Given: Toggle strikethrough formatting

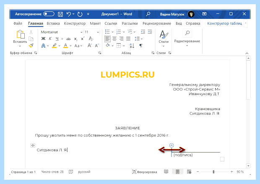Looking at the screenshot, I should coord(68,39).
